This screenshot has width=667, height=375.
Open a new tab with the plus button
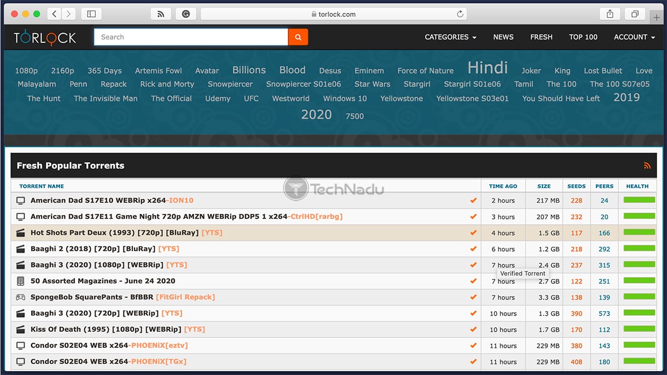coord(656,18)
